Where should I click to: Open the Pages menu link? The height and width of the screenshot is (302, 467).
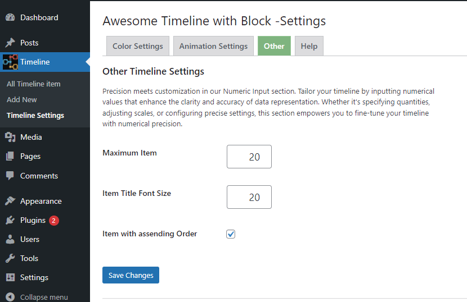(x=30, y=157)
